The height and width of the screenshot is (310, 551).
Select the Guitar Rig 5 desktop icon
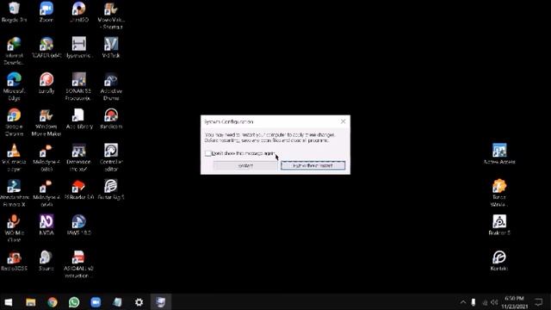[111, 189]
